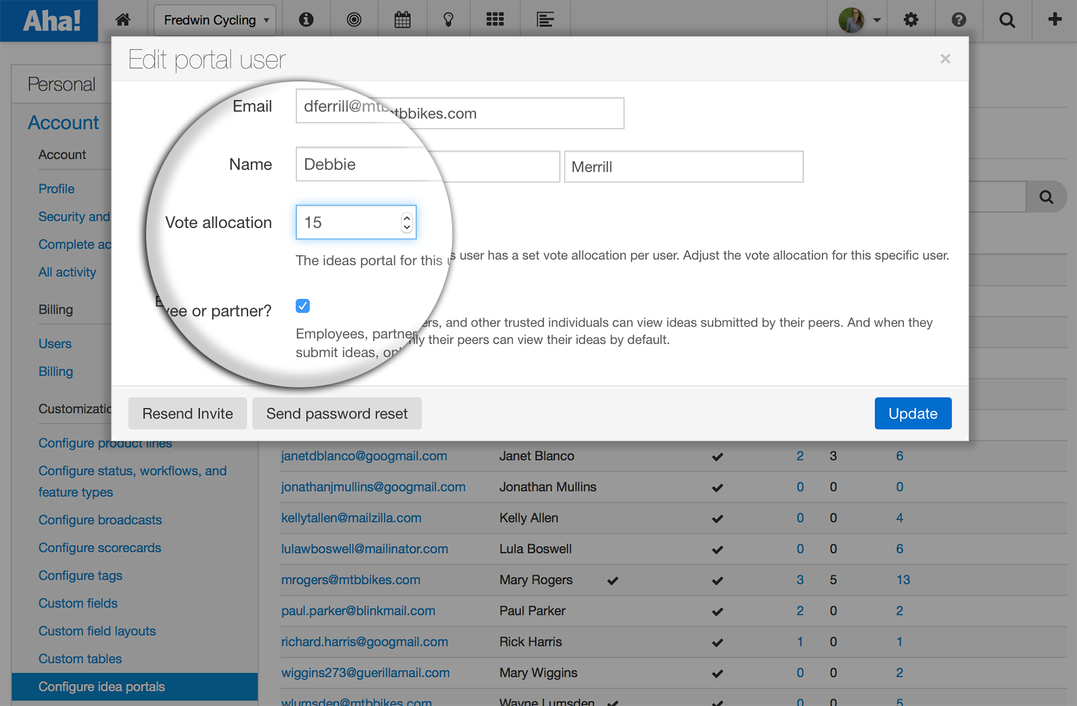Open wiggins273@guerillamail.com user link
Viewport: 1077px width, 706px height.
tap(365, 673)
